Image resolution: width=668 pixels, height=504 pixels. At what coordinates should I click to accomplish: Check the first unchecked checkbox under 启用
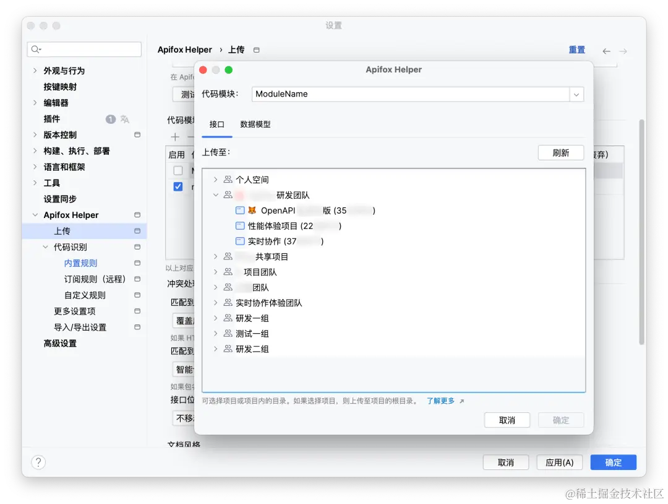point(178,170)
